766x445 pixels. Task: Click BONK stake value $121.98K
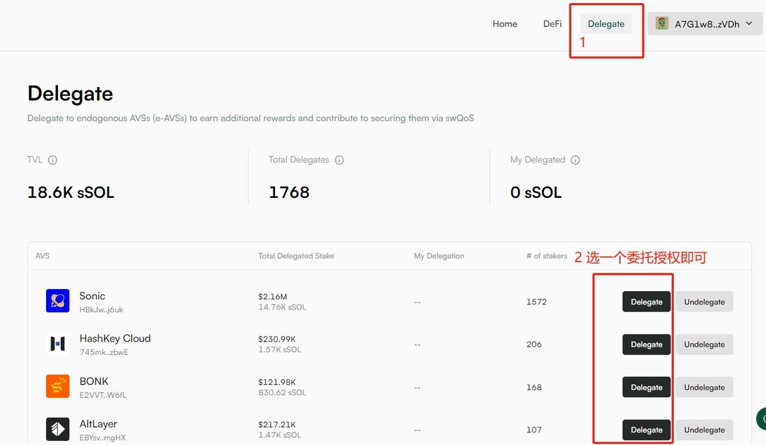click(x=277, y=382)
